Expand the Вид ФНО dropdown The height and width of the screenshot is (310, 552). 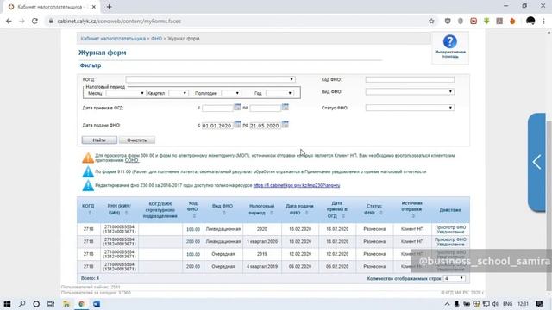point(410,92)
